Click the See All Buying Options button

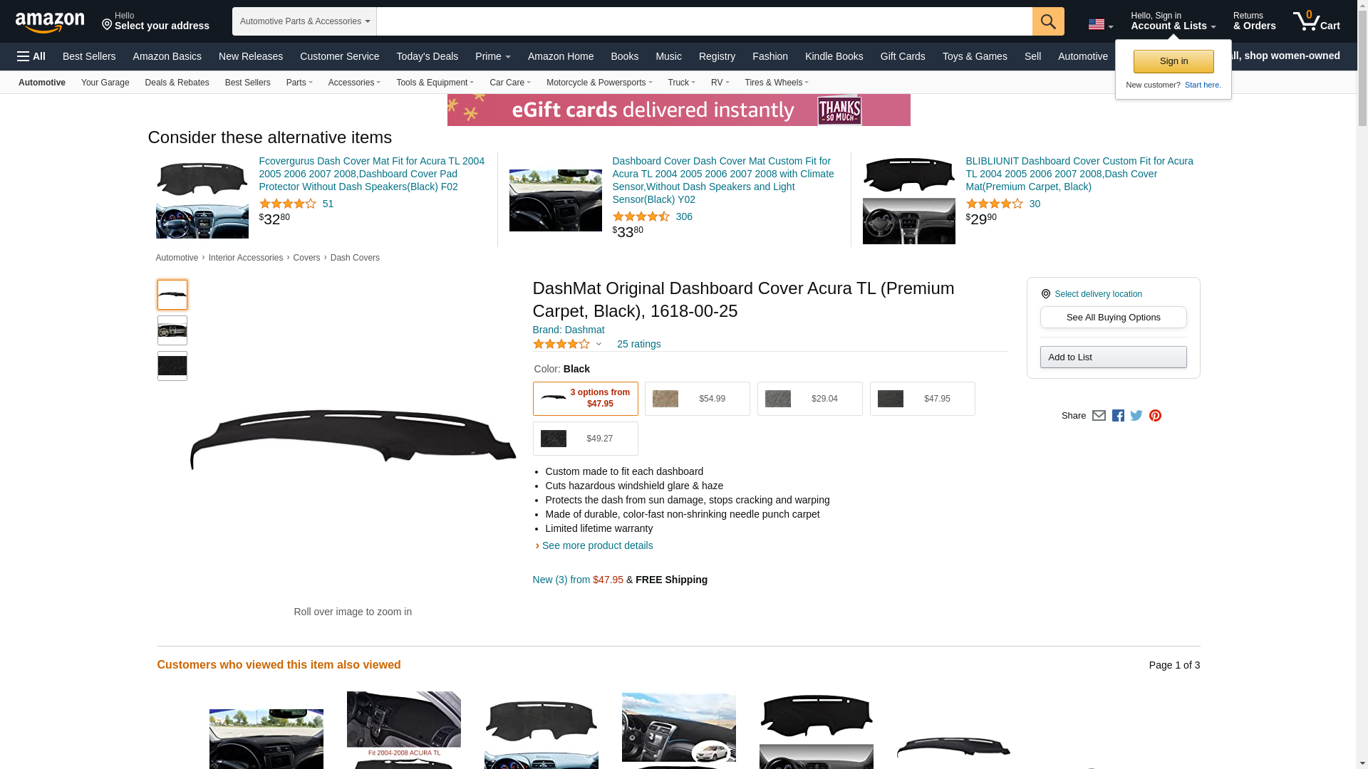[x=1113, y=318]
